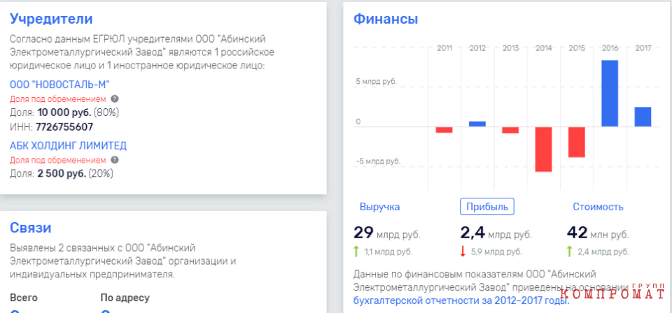672x313 pixels.
Task: Click the 2016 year label on chart
Action: coord(610,48)
